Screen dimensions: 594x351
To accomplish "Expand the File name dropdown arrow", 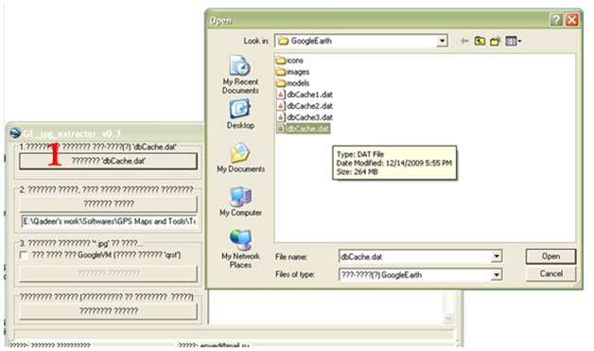I will [x=497, y=256].
